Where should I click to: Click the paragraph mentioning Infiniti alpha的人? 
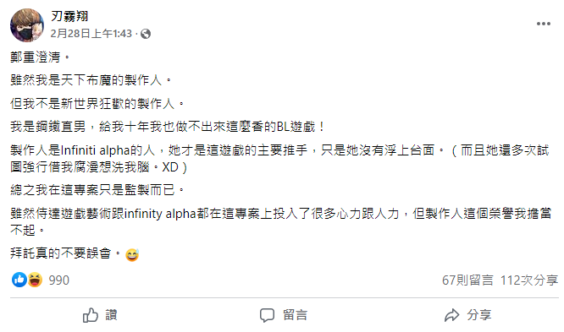[x=279, y=159]
